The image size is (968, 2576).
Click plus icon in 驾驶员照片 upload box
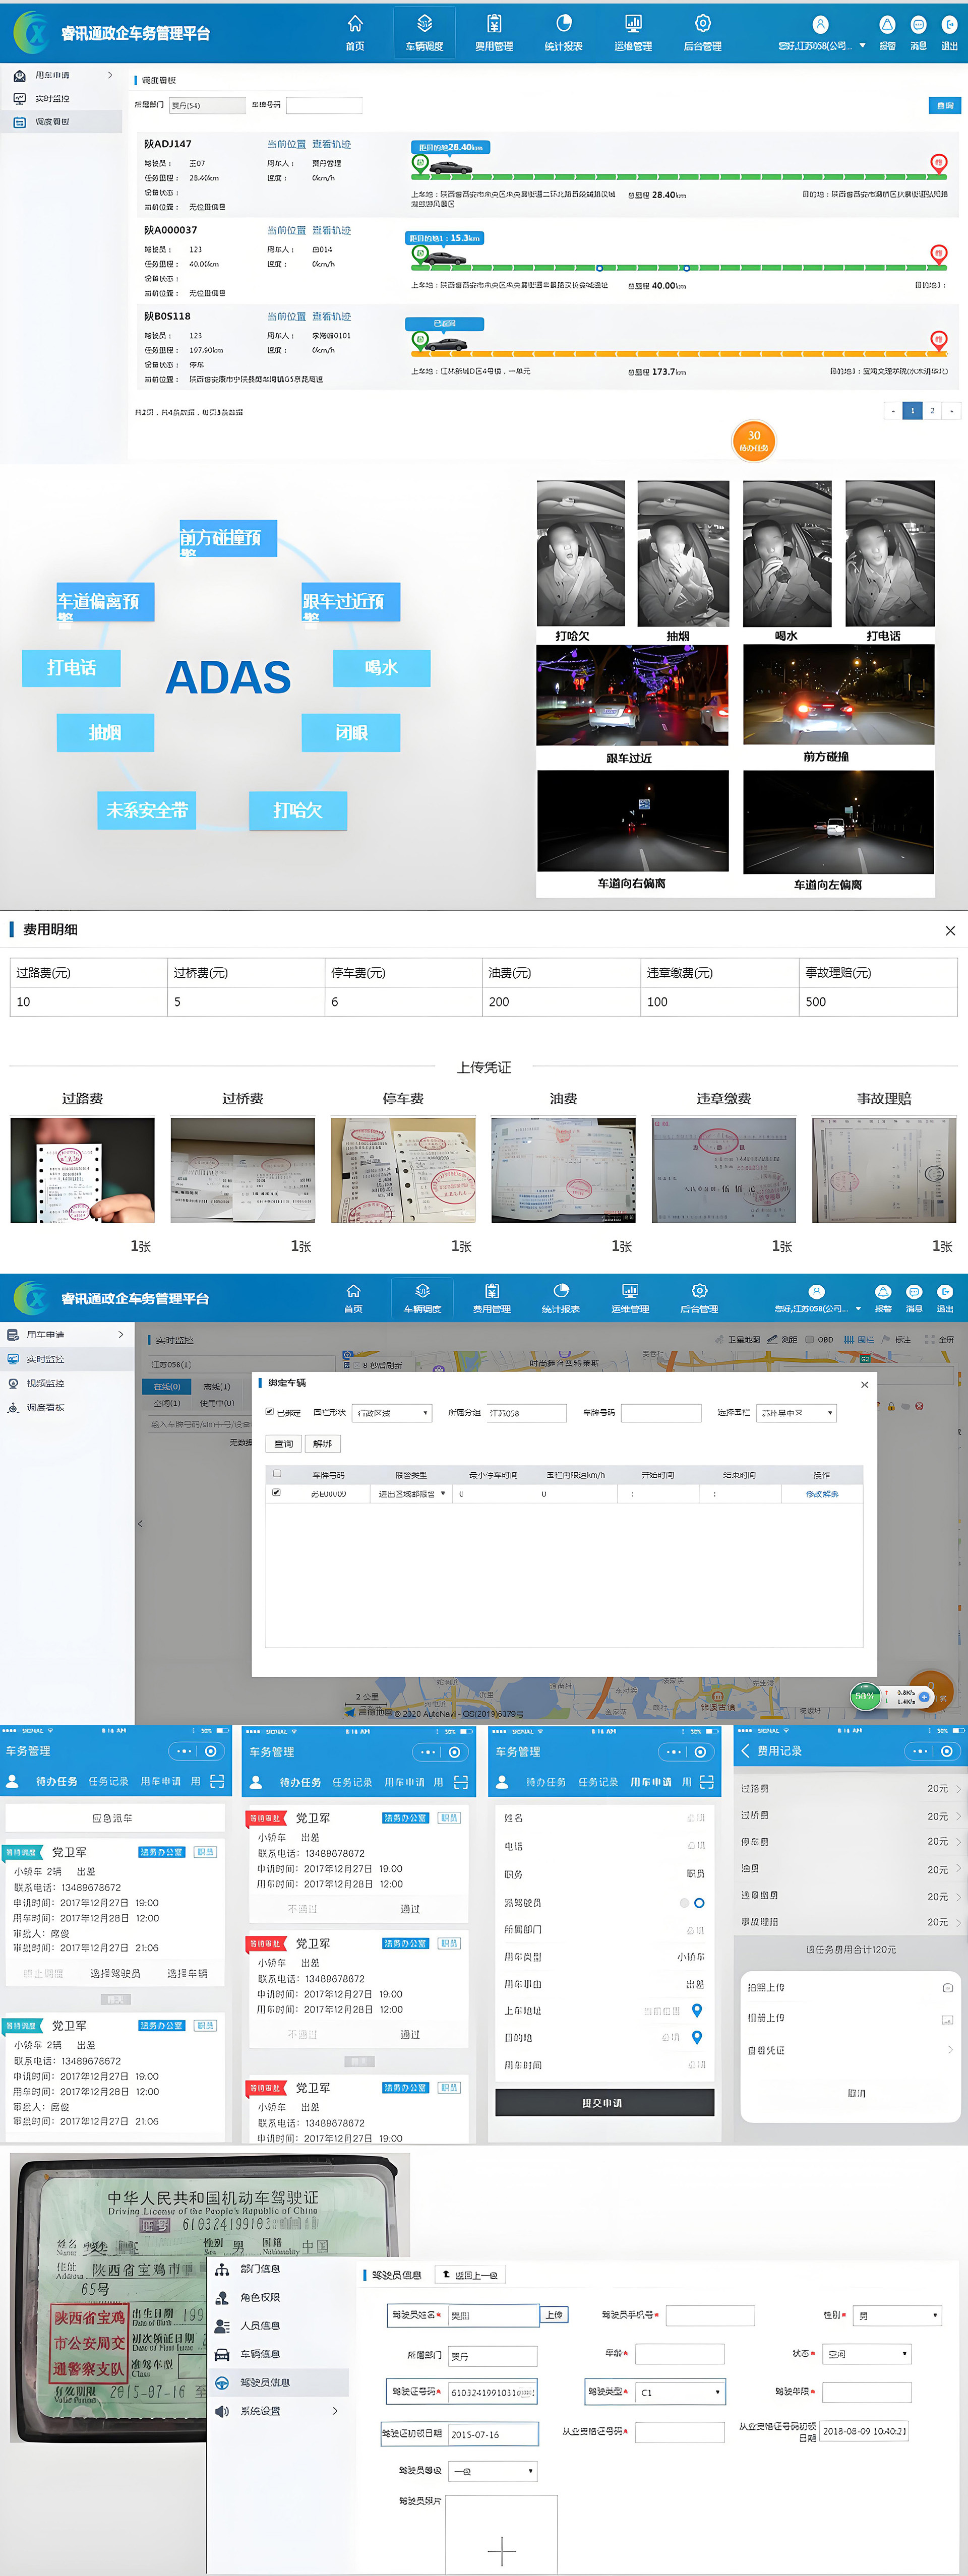click(501, 2551)
